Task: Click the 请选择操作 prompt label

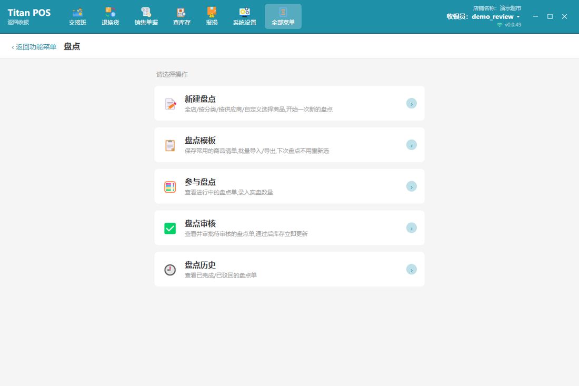Action: pyautogui.click(x=172, y=74)
